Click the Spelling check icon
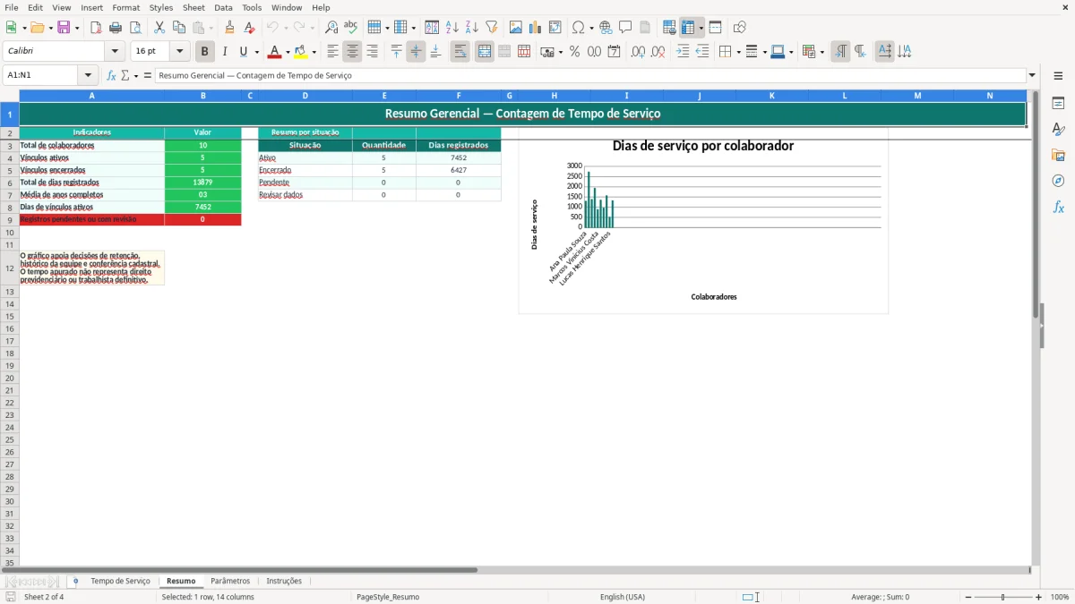 tap(351, 28)
